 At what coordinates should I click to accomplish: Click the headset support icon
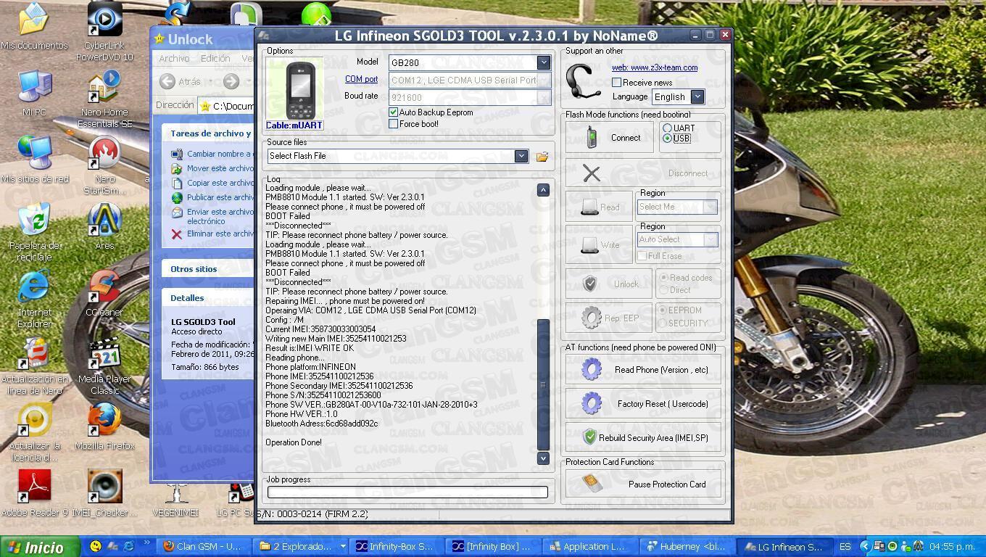coord(582,82)
